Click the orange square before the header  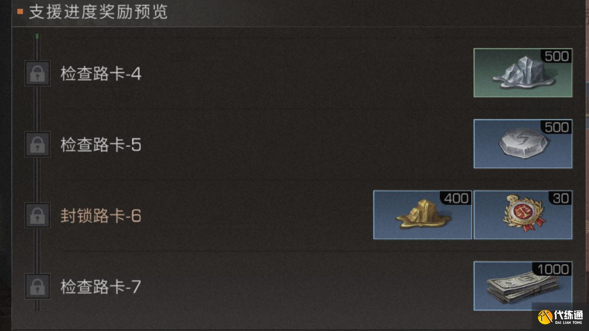(20, 12)
